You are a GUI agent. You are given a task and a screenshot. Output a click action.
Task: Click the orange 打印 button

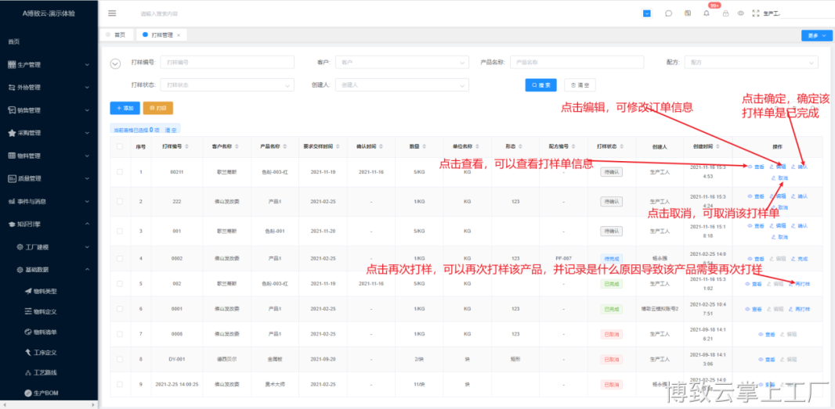pyautogui.click(x=157, y=108)
